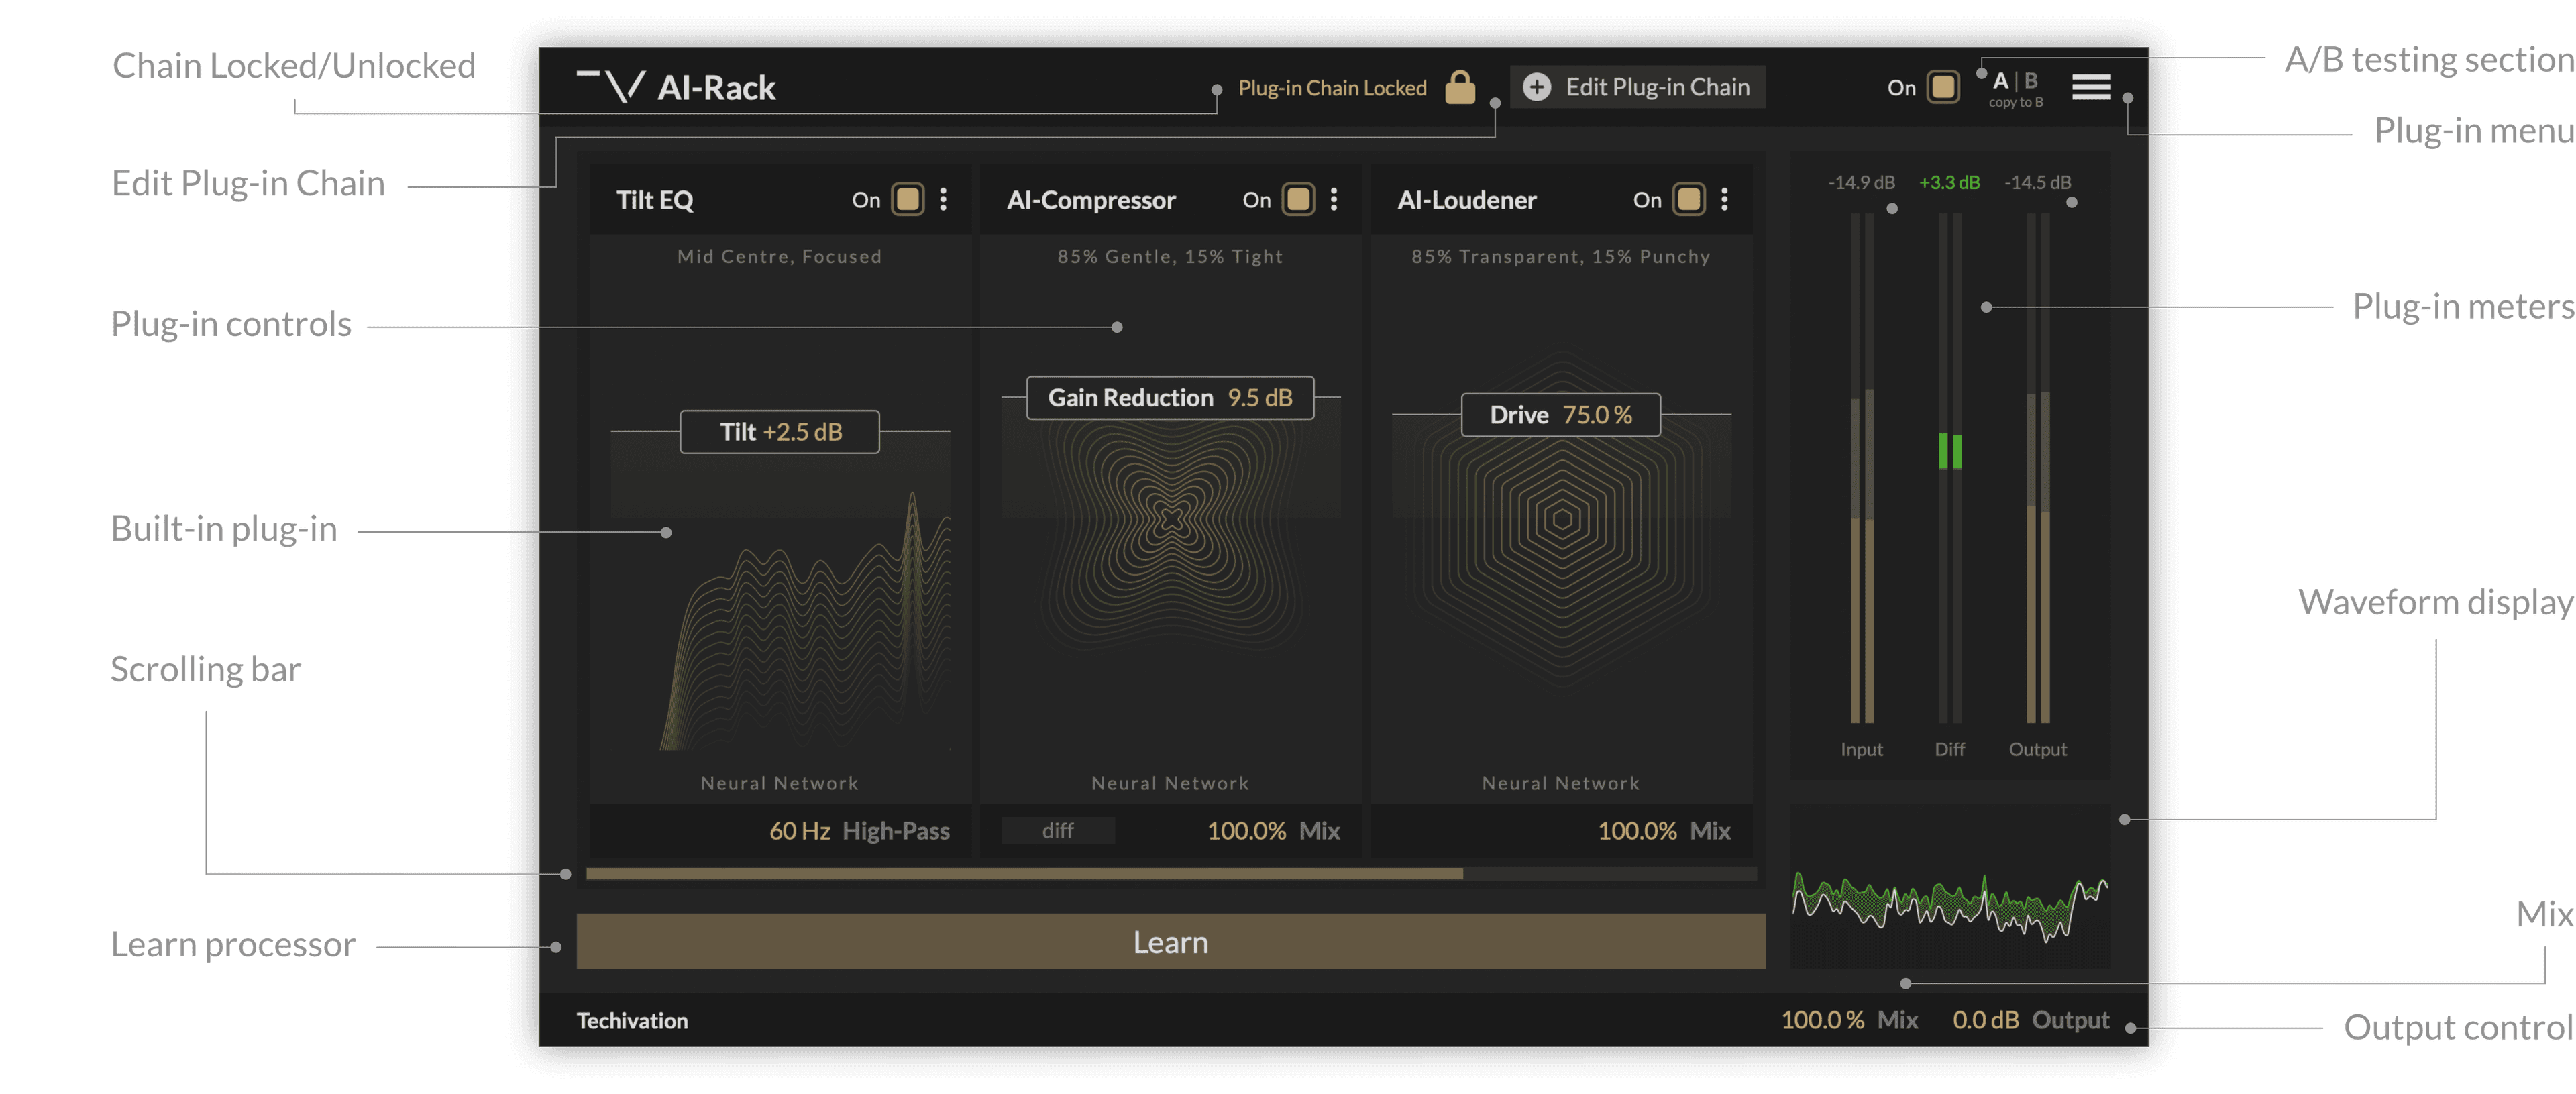Click the Drive 75.0 % control
Viewport: 2576px width, 1094px height.
pyautogui.click(x=1561, y=414)
